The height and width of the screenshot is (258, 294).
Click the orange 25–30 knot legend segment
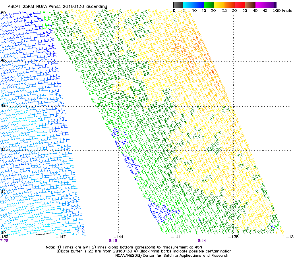click(230, 5)
